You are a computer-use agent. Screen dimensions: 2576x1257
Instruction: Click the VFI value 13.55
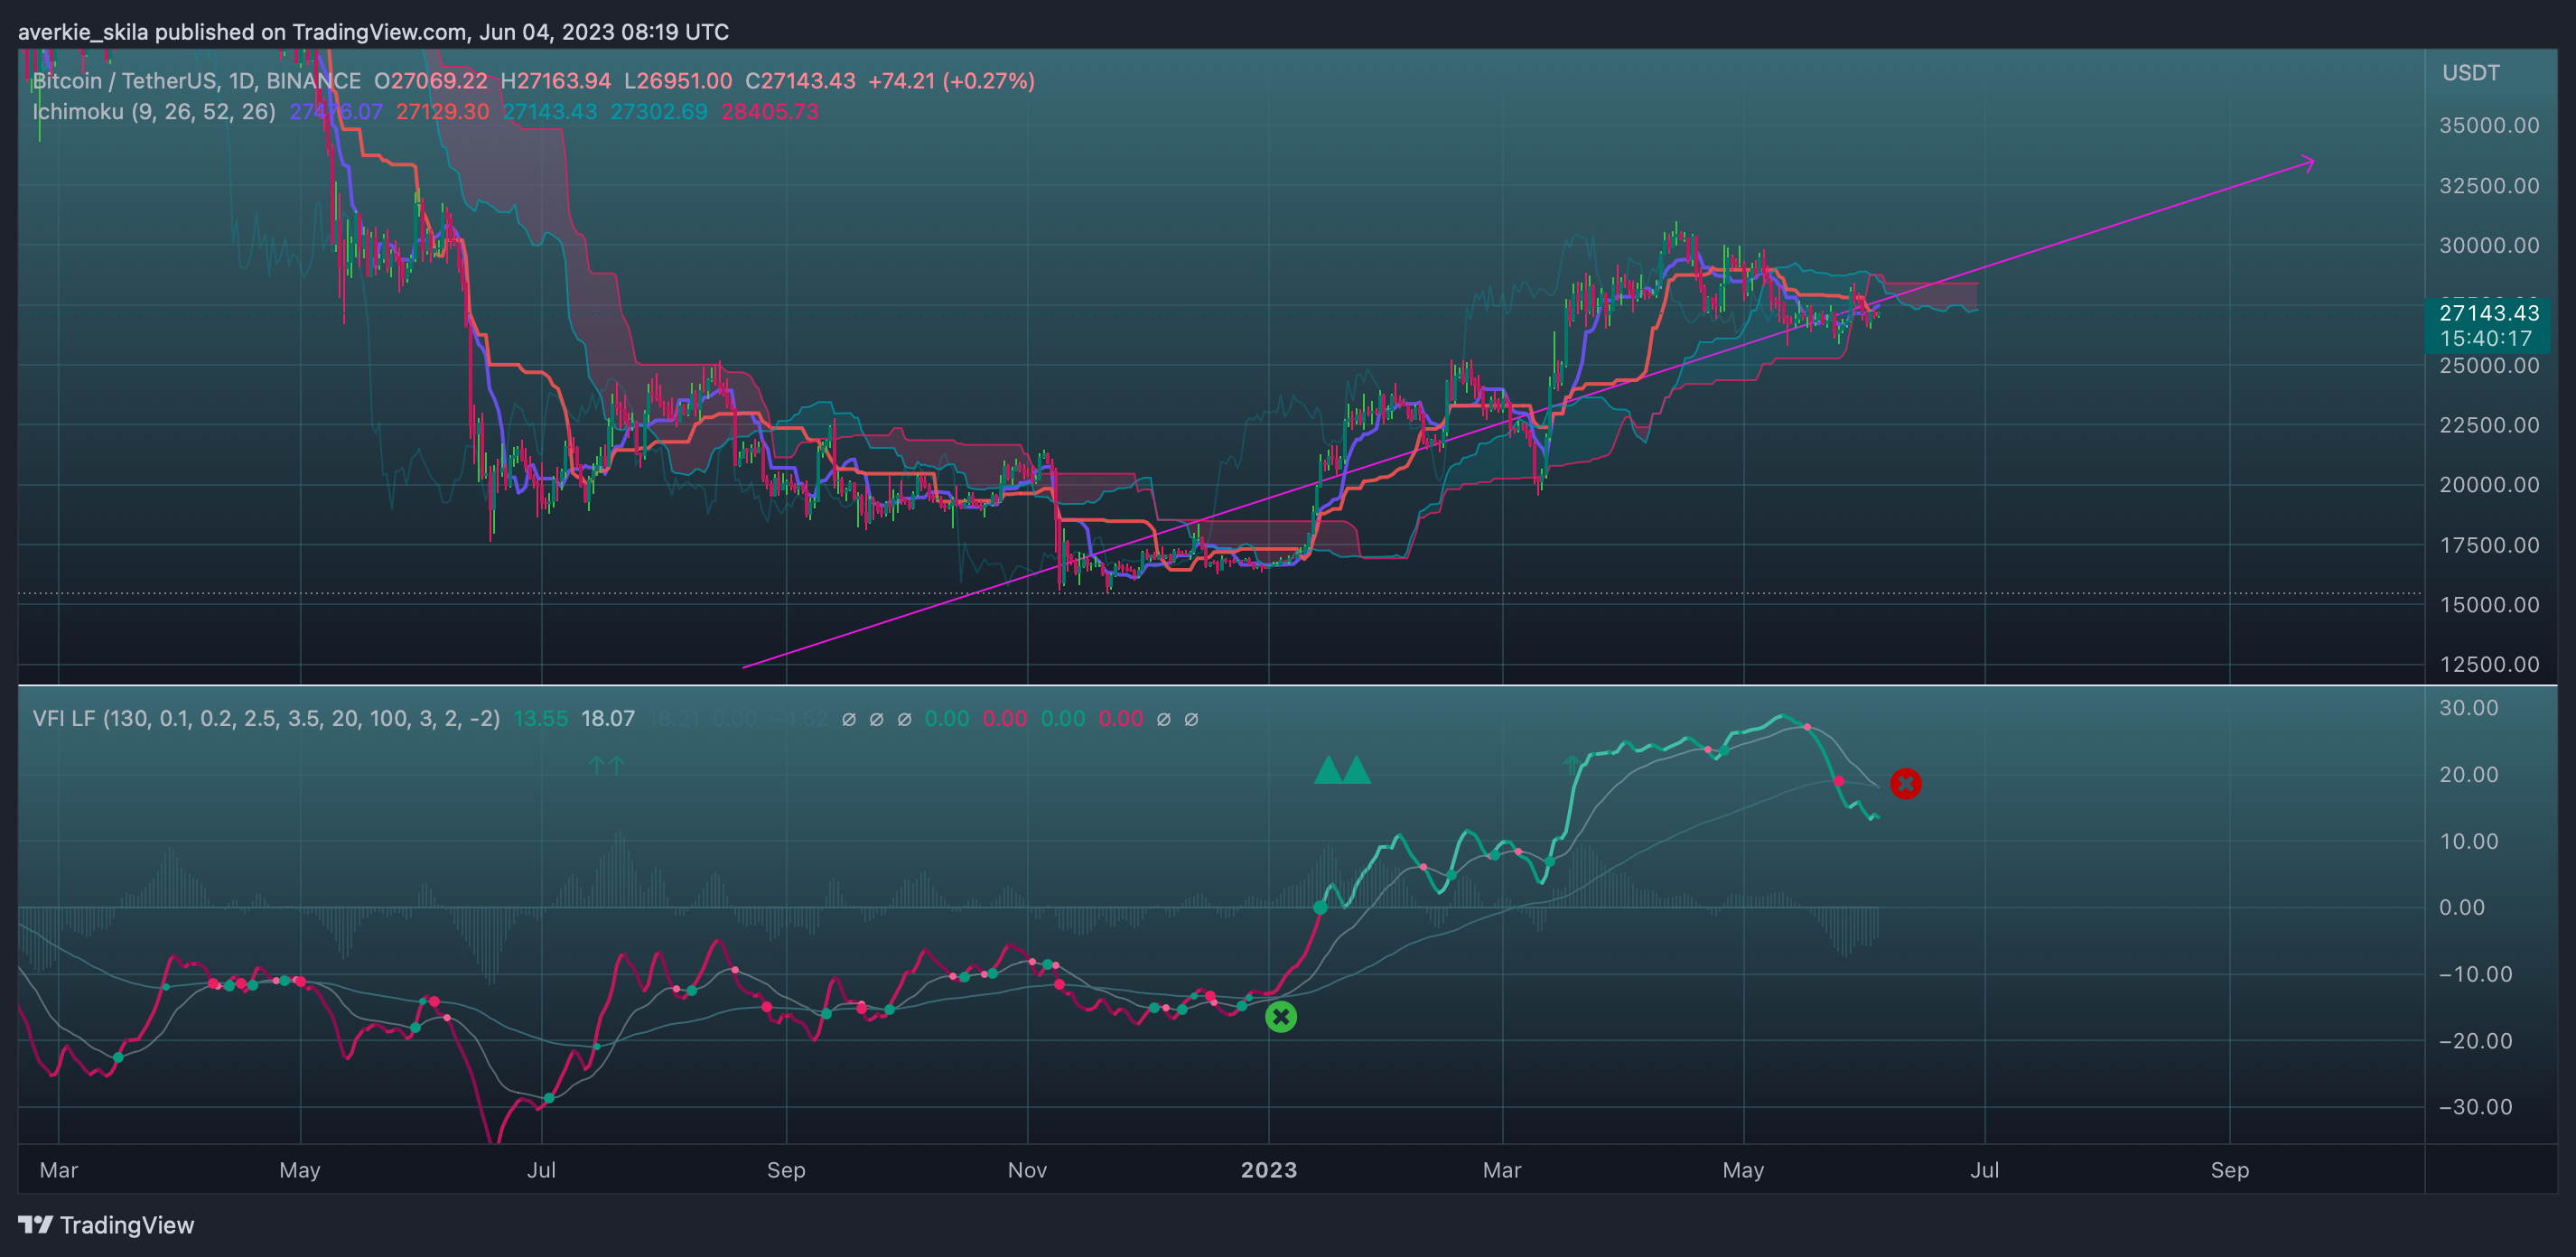(x=540, y=719)
